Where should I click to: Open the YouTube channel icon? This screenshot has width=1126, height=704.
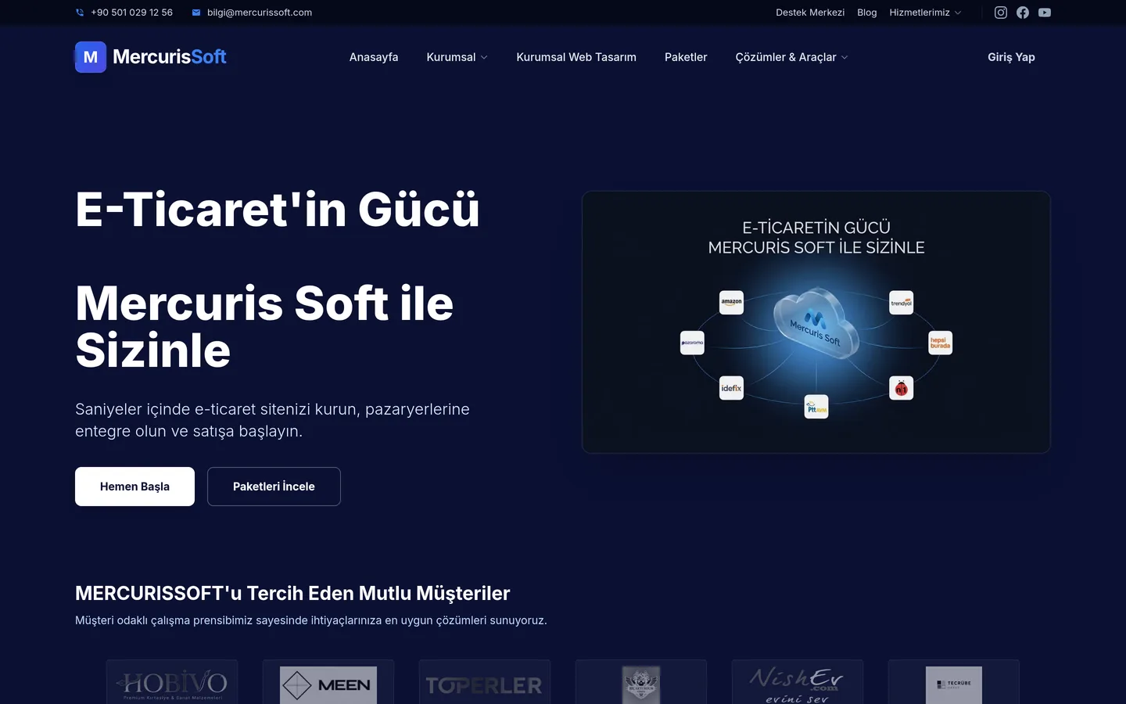pos(1045,13)
